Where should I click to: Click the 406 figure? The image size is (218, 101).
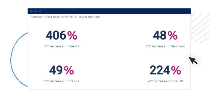coord(56,35)
